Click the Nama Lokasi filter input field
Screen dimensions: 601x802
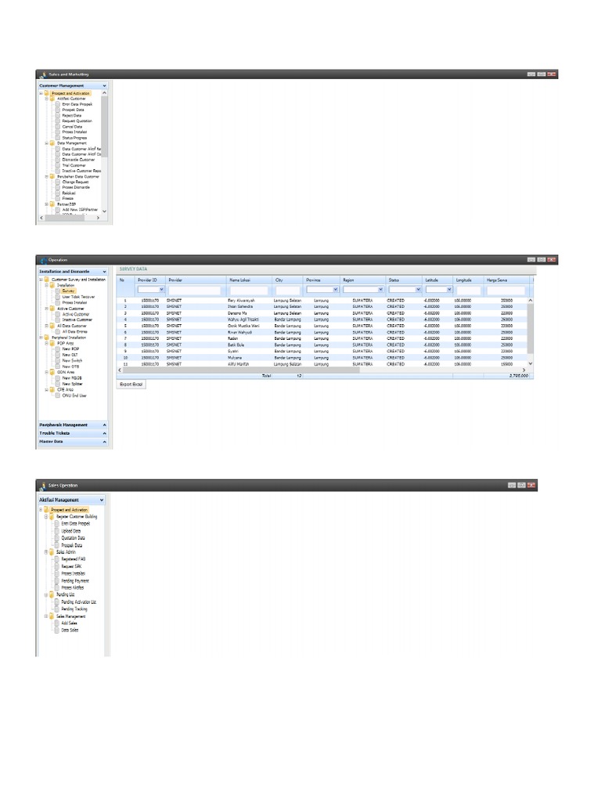click(248, 290)
